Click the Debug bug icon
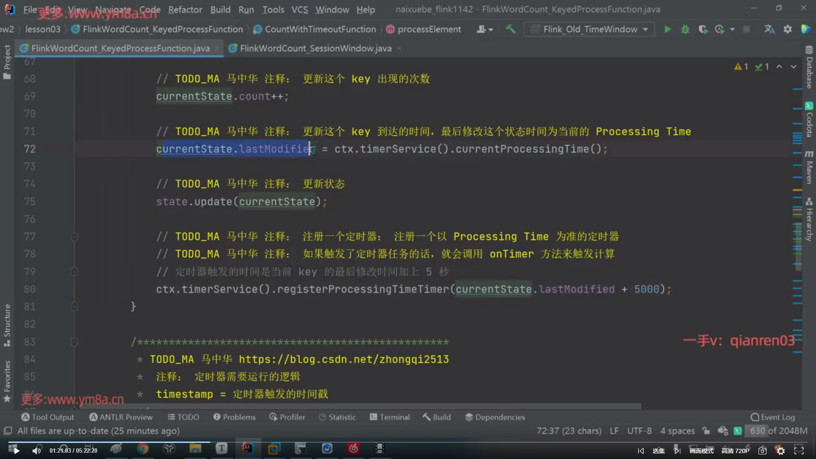 pyautogui.click(x=685, y=29)
